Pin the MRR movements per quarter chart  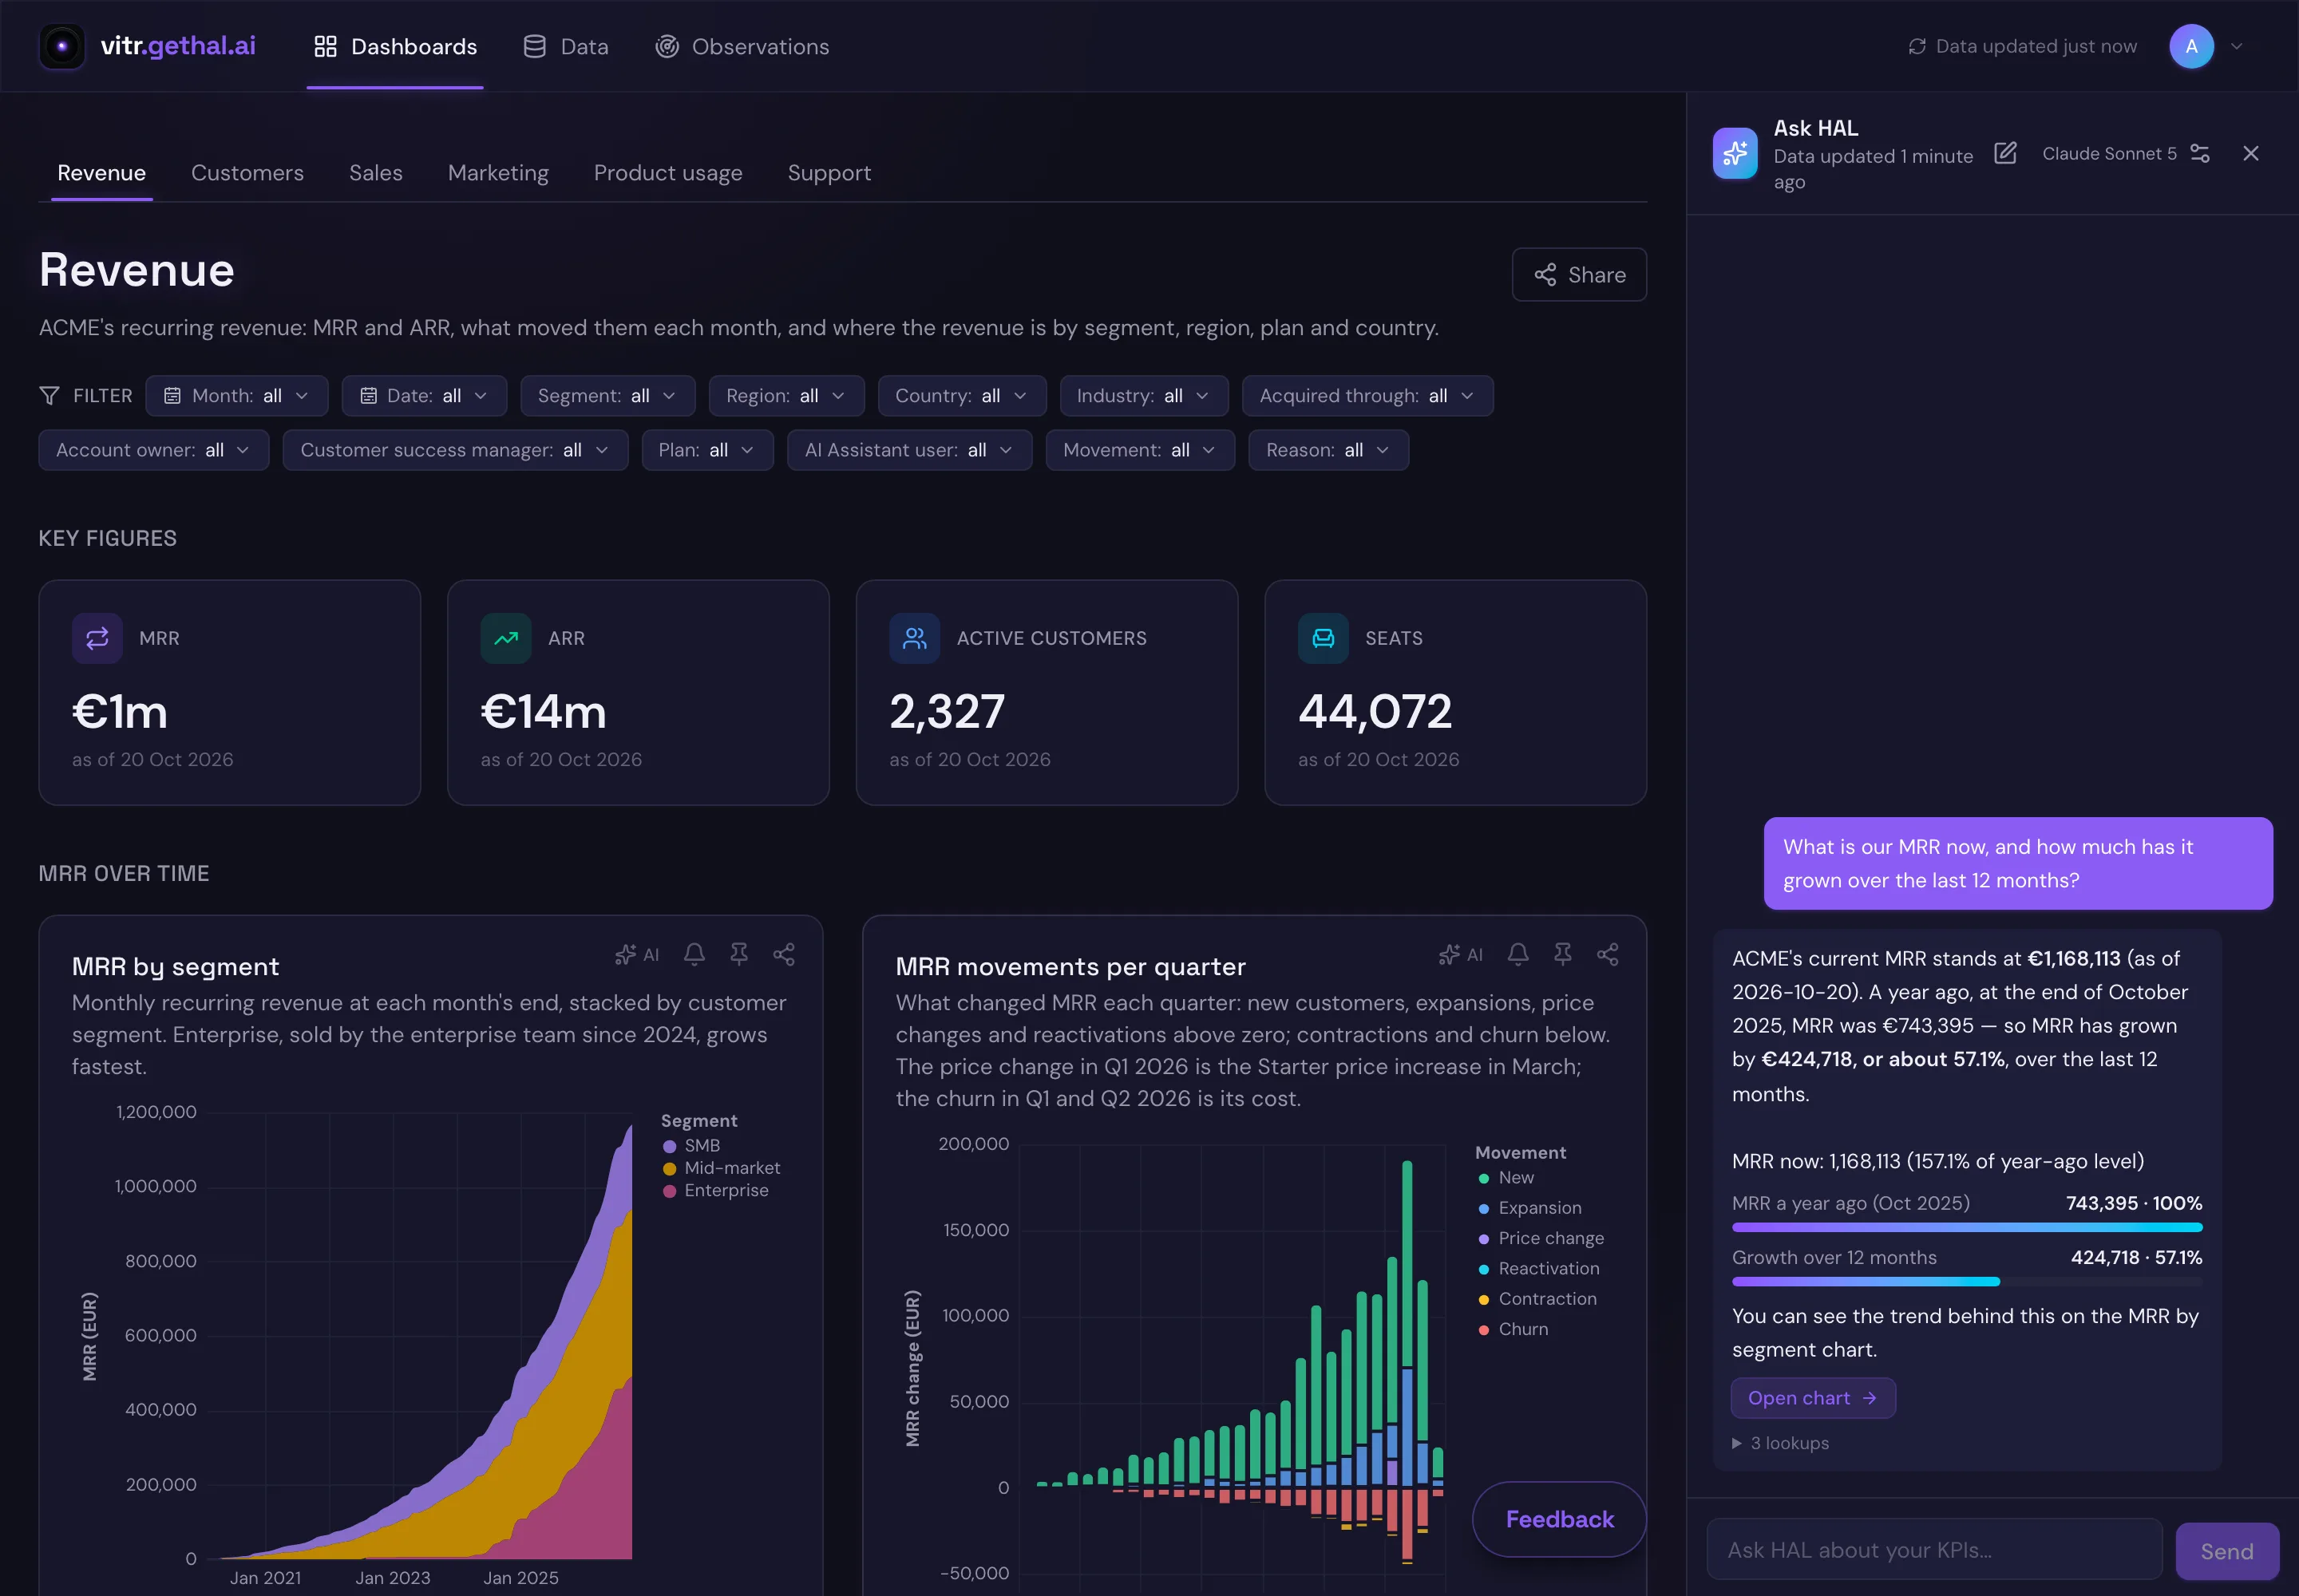point(1563,954)
